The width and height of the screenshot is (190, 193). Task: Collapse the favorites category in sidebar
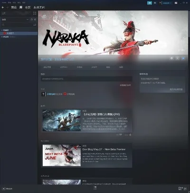[x=2, y=30]
